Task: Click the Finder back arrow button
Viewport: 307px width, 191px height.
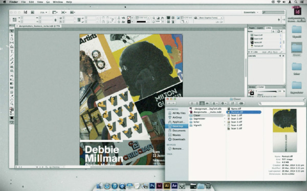Action: point(169,104)
